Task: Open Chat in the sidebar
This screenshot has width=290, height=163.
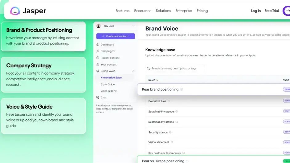Action: pos(104,97)
